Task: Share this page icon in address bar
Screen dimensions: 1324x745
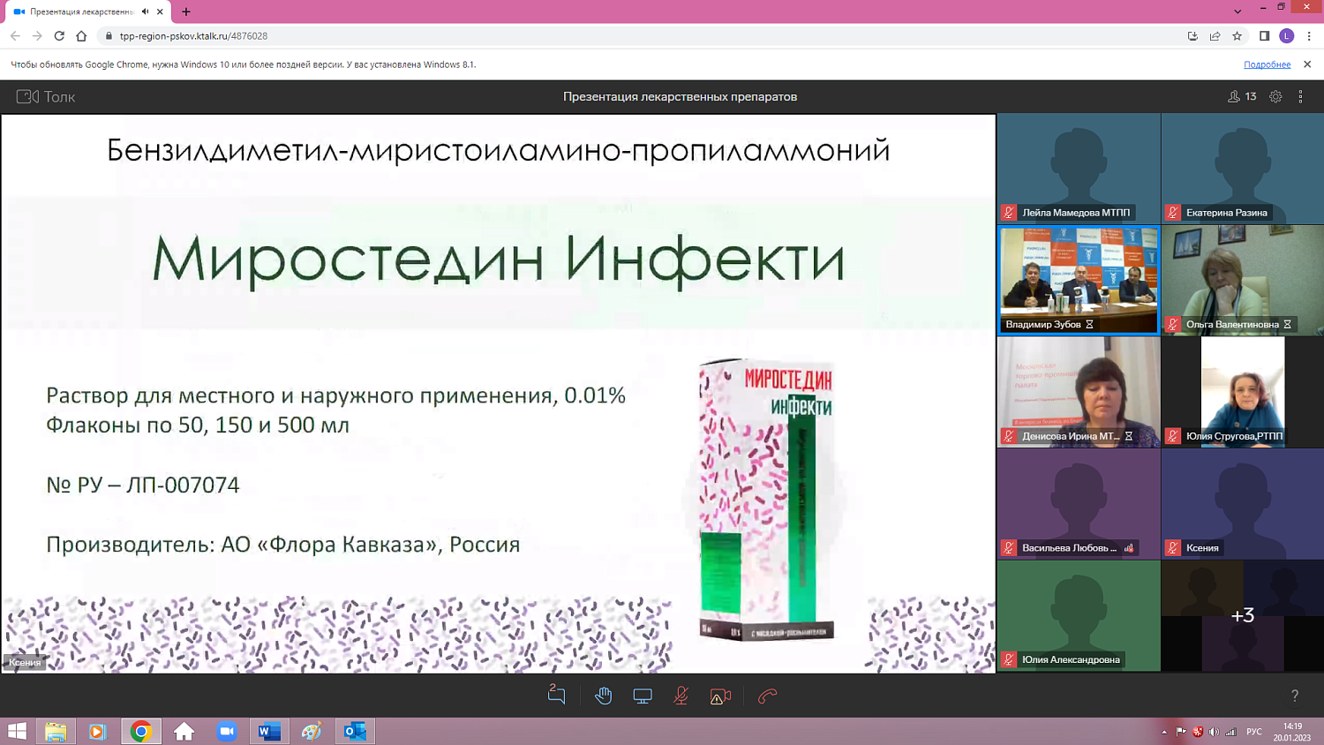Action: [x=1215, y=36]
